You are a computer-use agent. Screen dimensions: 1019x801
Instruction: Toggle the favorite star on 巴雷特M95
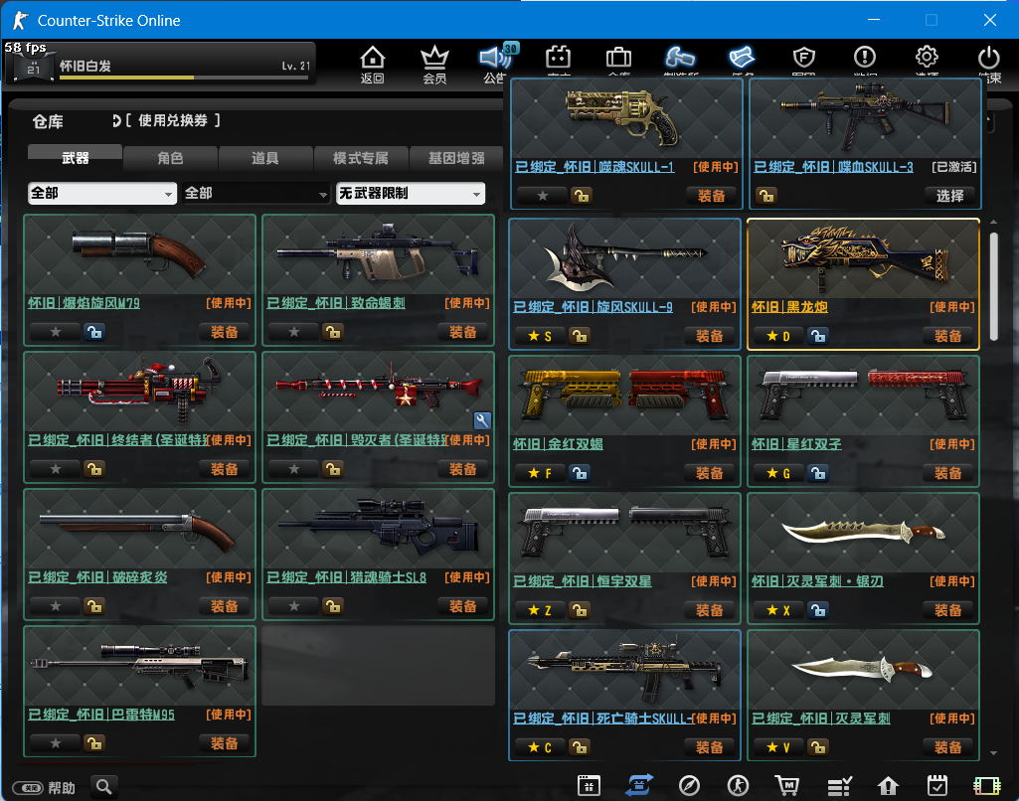[x=56, y=743]
